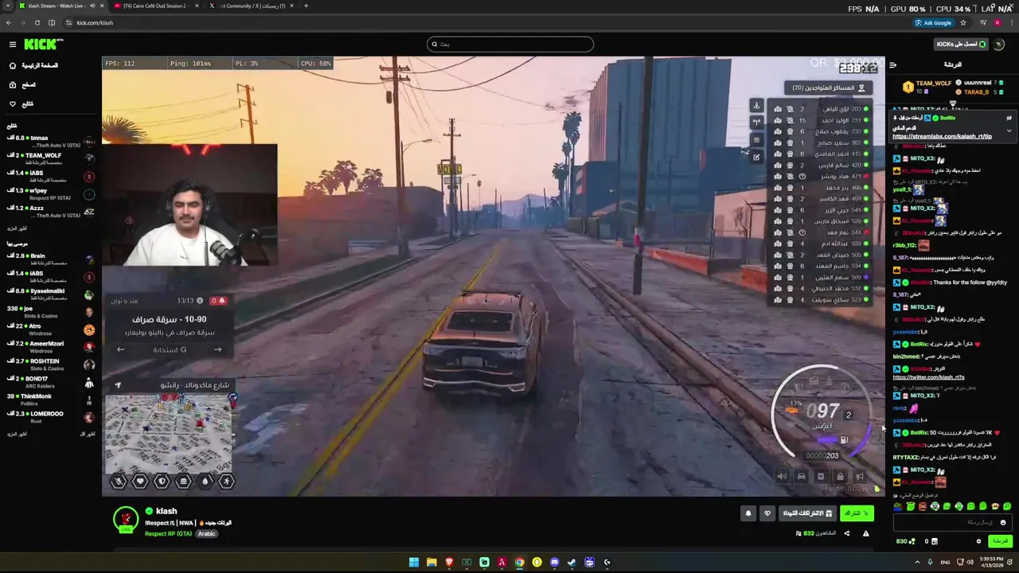The width and height of the screenshot is (1019, 573).
Task: Open ROSHTEIN channel
Action: coord(49,364)
